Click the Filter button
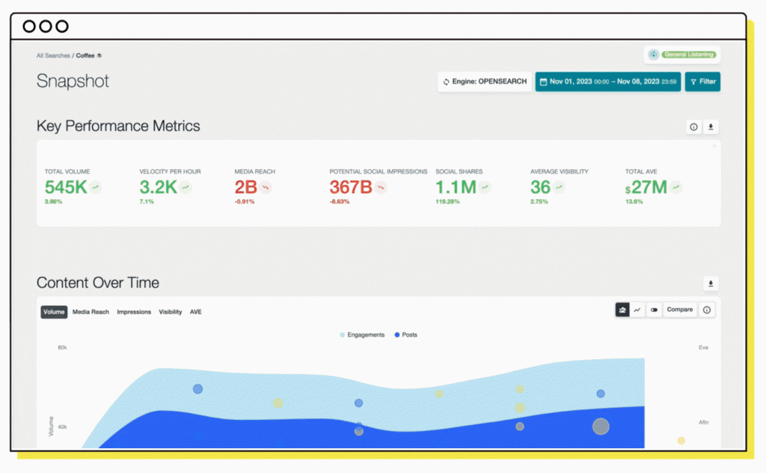Viewport: 766px width, 473px height. [702, 82]
